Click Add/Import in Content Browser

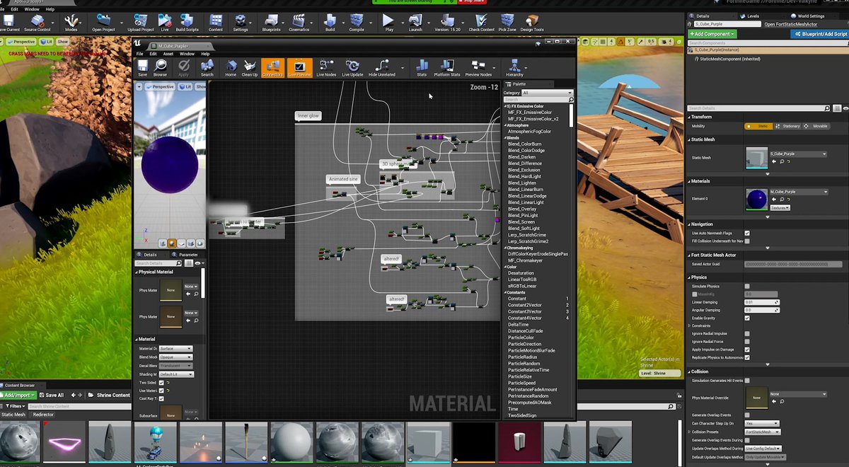pos(18,395)
